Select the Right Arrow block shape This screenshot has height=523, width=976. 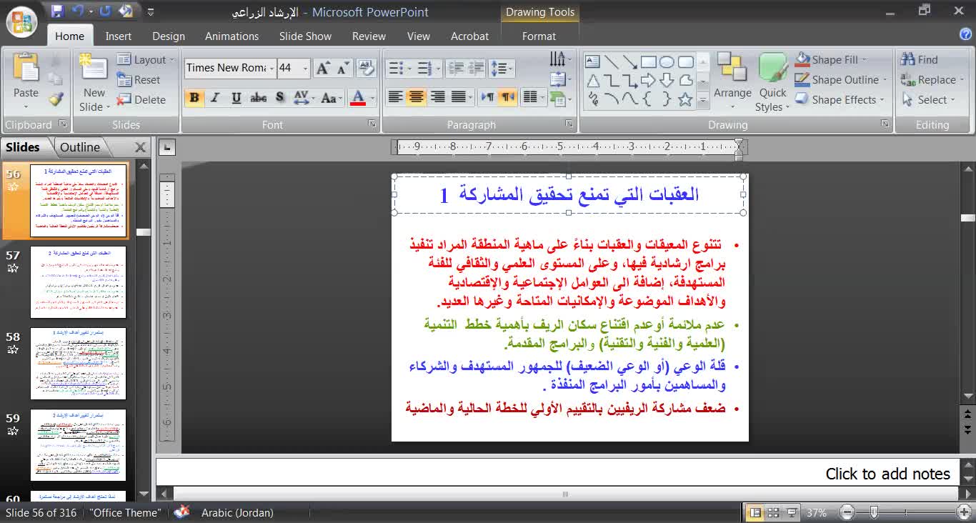[649, 80]
